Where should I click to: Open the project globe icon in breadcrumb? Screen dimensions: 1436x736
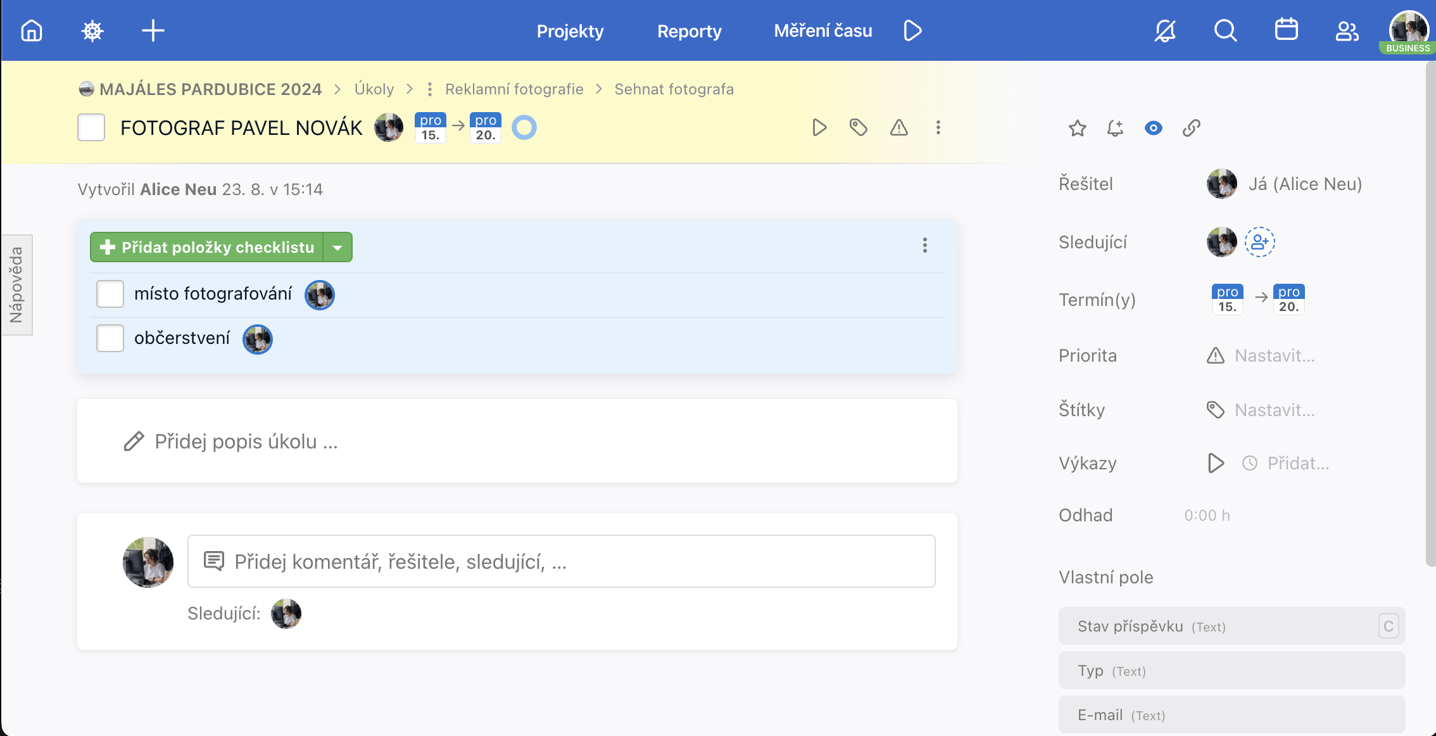pos(87,89)
